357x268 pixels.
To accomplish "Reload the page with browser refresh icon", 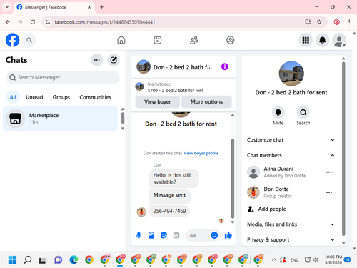I will pyautogui.click(x=33, y=22).
